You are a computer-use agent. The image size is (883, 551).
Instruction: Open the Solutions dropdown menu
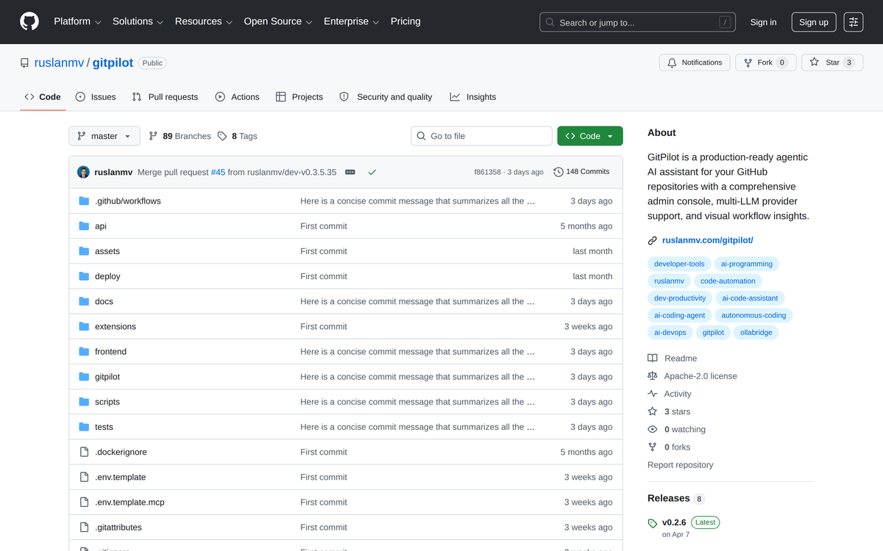[x=138, y=22]
